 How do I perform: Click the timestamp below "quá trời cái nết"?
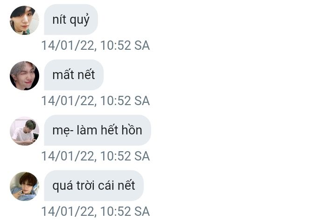[95, 212]
